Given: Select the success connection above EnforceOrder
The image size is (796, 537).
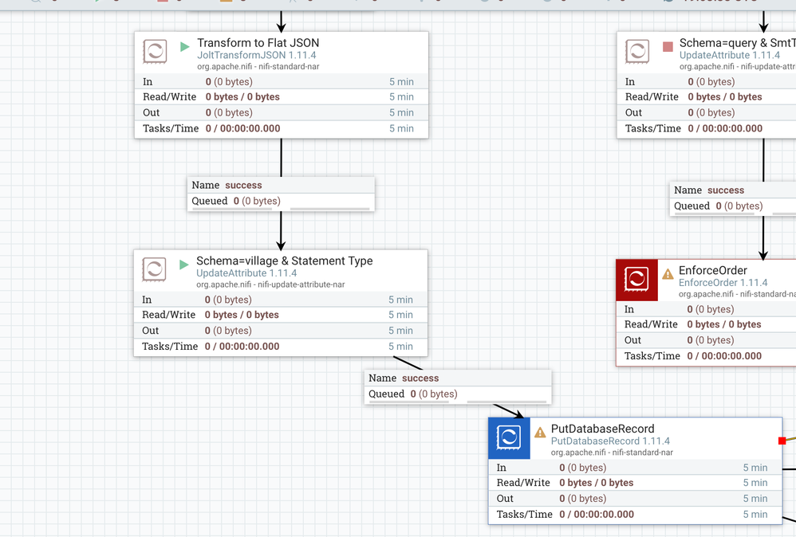Looking at the screenshot, I should (x=733, y=198).
